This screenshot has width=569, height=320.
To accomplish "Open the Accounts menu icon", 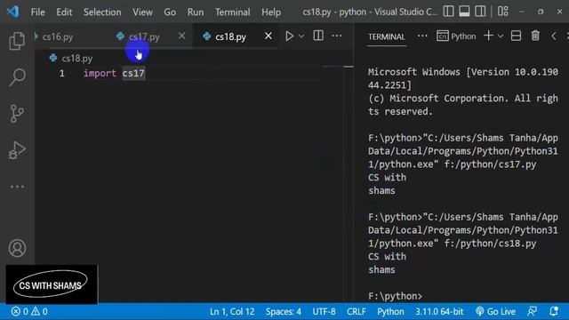I will (17, 248).
